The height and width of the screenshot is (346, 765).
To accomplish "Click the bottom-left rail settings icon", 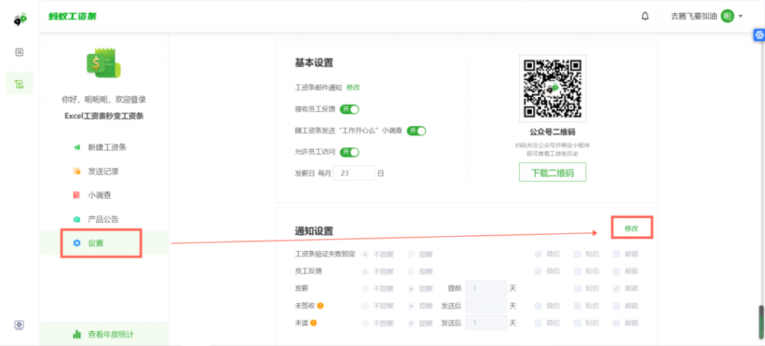I will coord(19,324).
